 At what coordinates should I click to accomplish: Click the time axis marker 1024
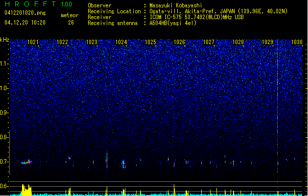[x=121, y=42]
